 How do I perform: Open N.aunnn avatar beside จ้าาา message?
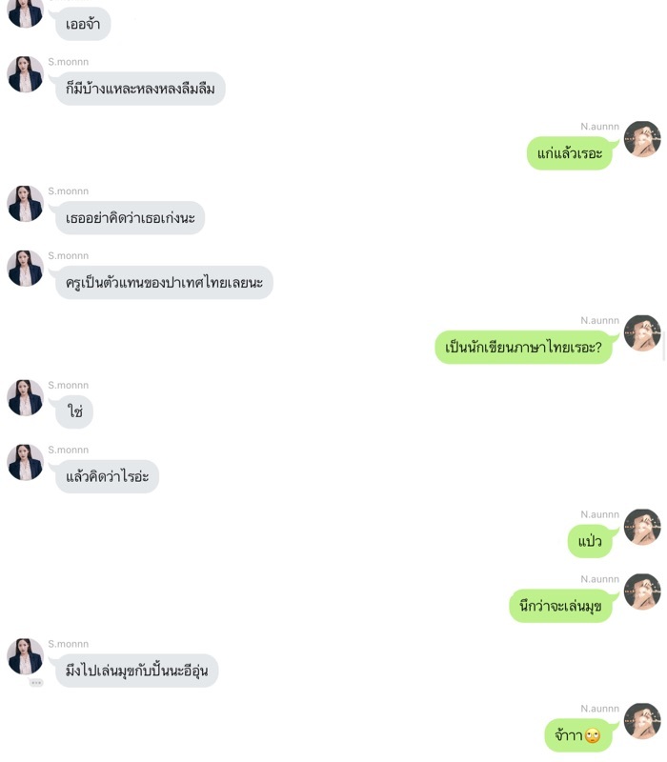[x=642, y=721]
